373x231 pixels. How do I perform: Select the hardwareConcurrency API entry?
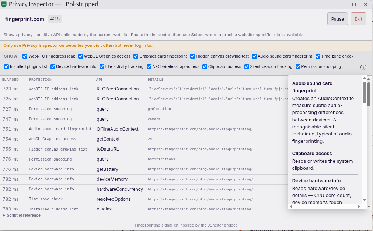120,189
